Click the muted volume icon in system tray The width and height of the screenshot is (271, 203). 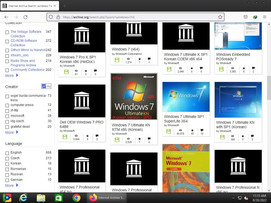click(246, 198)
